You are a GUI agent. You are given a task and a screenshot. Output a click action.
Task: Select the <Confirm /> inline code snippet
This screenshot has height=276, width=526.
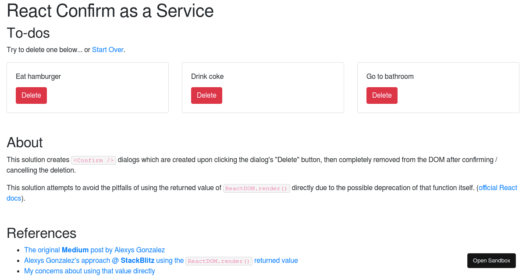point(93,160)
